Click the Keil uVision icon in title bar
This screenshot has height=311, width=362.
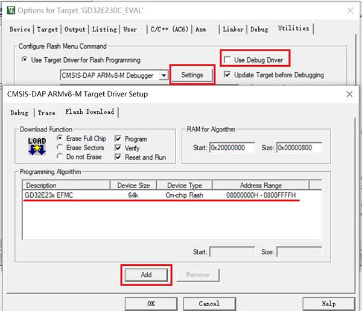click(x=11, y=10)
